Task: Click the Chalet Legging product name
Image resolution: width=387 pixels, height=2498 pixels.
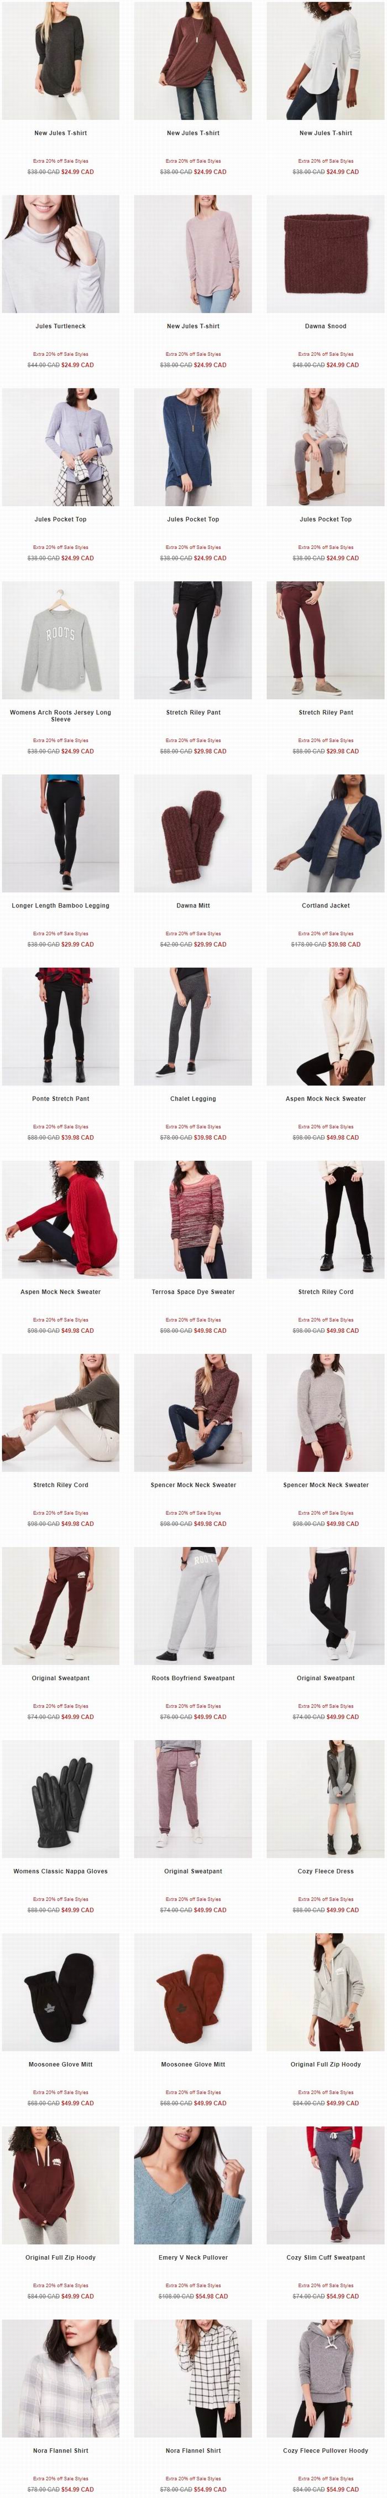Action: click(x=193, y=1098)
